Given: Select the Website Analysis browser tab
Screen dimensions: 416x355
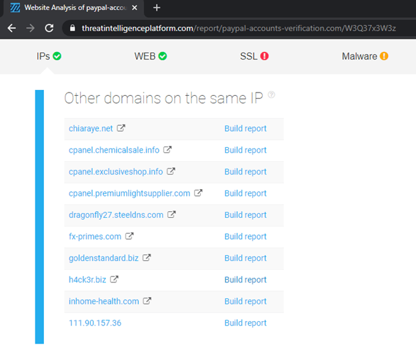Looking at the screenshot, I should [73, 8].
